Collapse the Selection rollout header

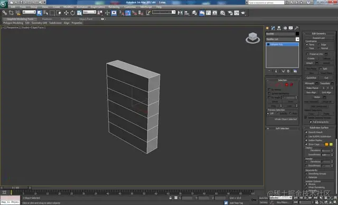283,80
